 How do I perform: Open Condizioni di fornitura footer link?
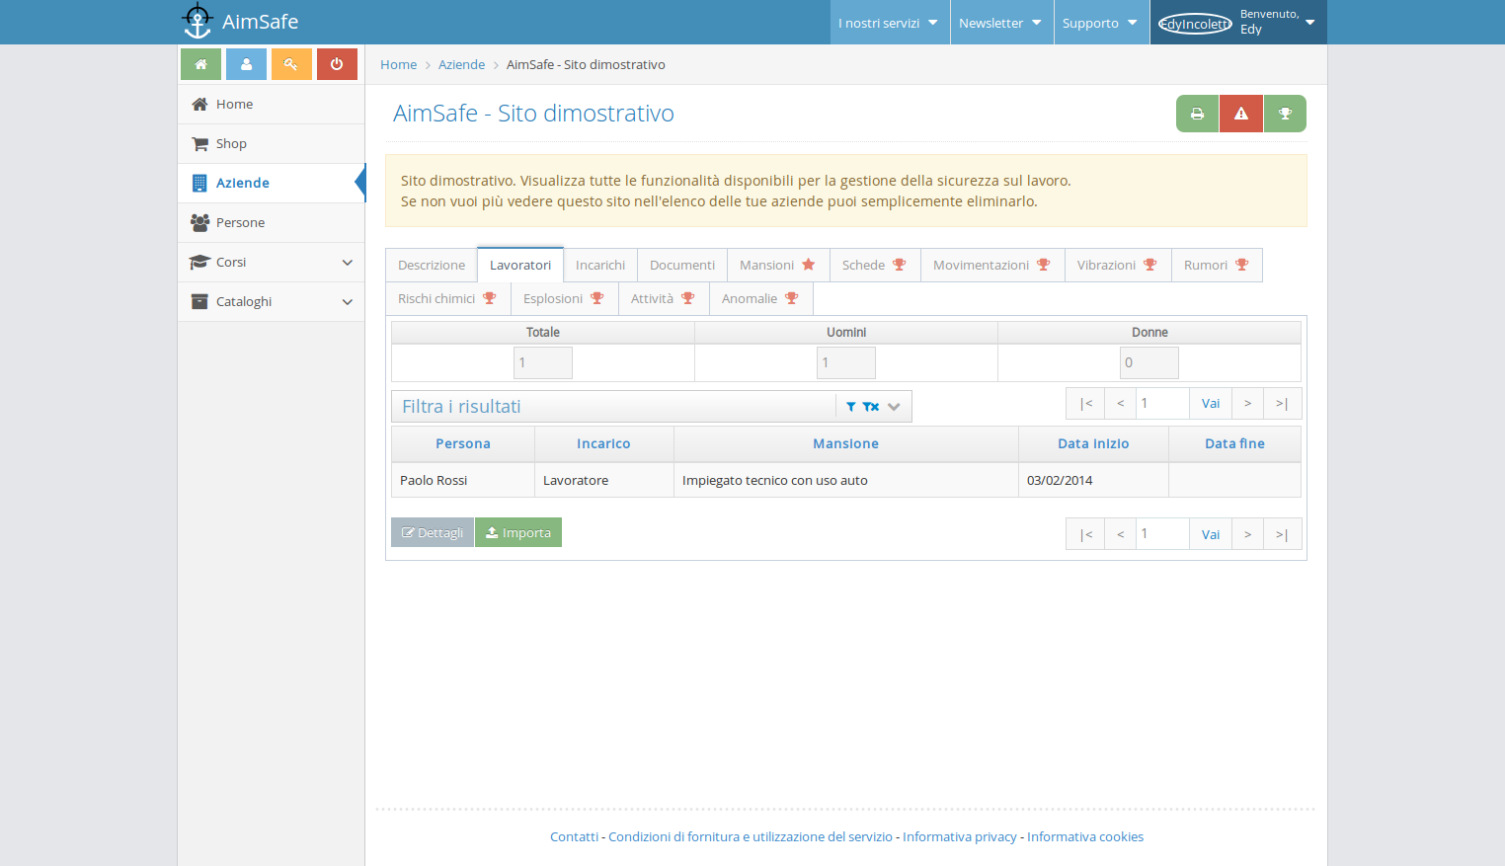pos(751,836)
